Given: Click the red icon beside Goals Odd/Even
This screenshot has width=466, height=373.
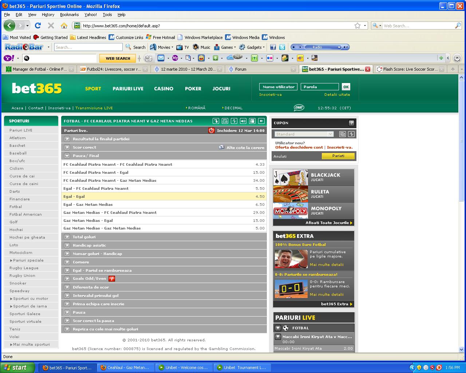Looking at the screenshot, I should (x=112, y=279).
